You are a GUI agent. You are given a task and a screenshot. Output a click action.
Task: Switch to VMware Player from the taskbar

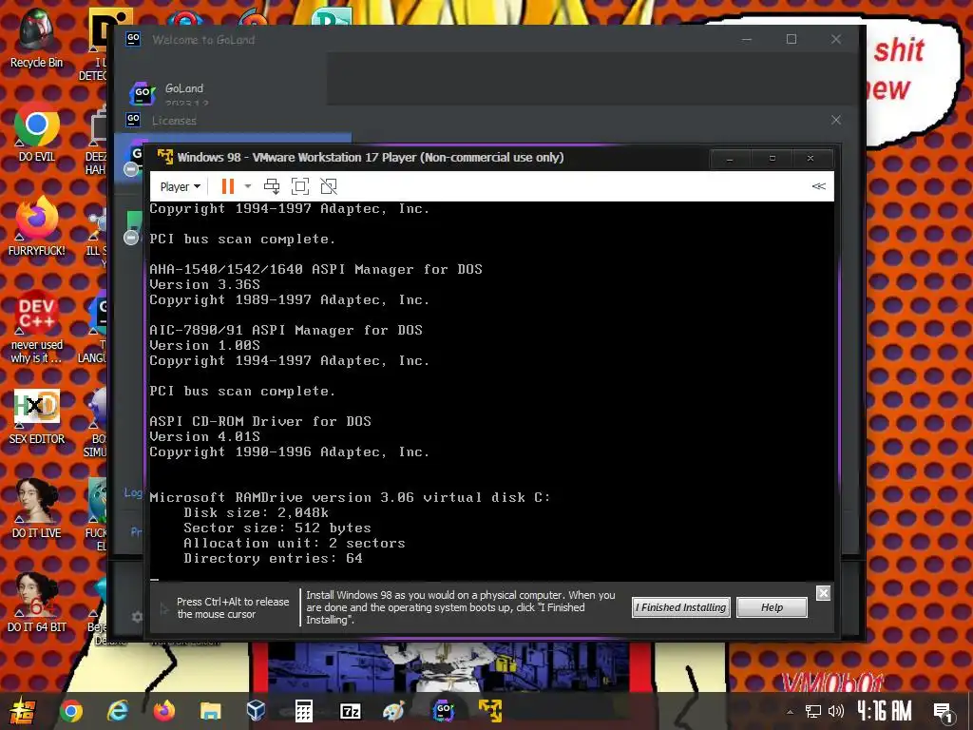[x=490, y=711]
